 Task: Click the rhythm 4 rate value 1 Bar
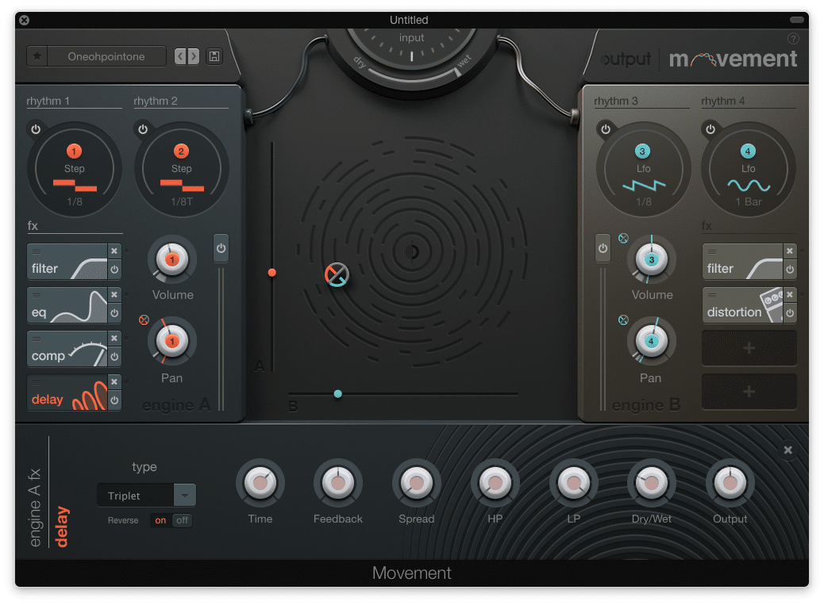click(x=749, y=202)
